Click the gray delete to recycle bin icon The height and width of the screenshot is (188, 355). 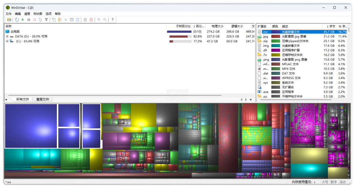pos(85,20)
